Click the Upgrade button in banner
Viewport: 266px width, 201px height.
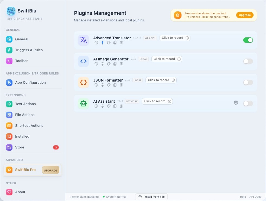[245, 15]
